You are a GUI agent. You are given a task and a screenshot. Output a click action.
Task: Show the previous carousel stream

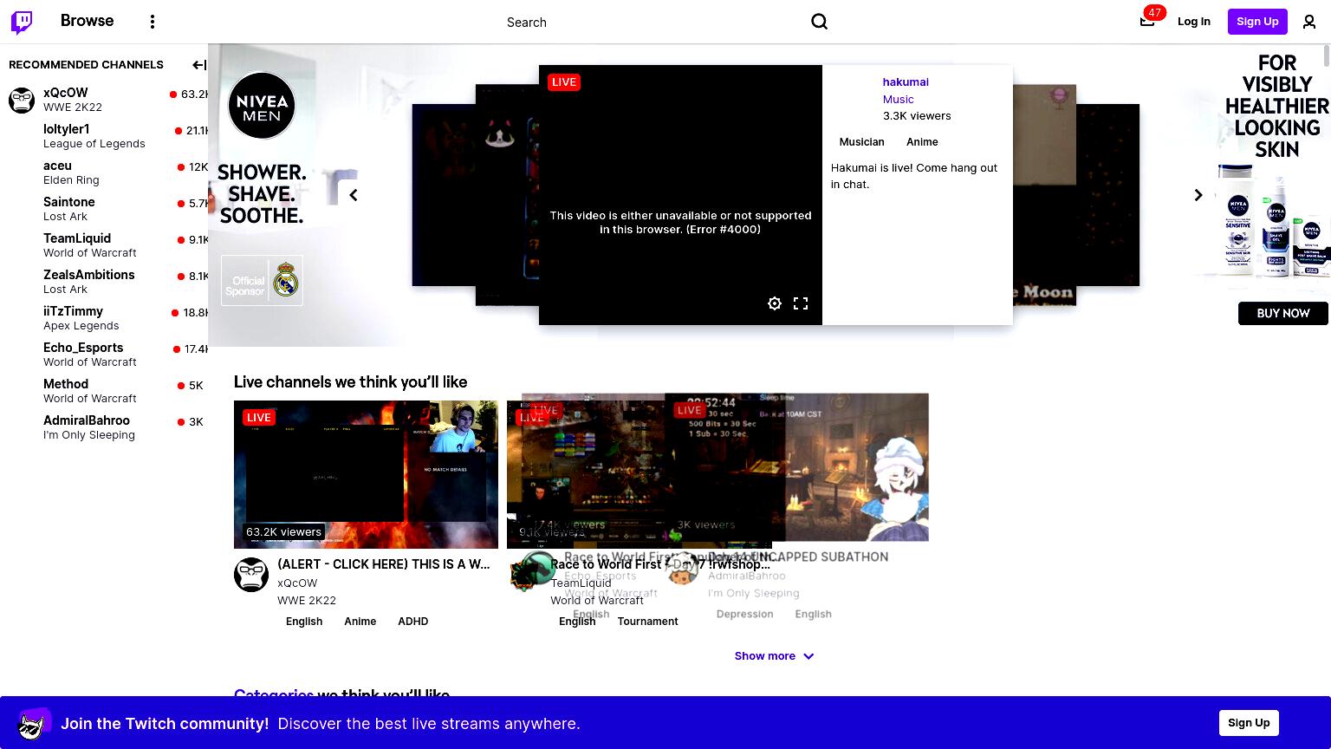click(354, 195)
